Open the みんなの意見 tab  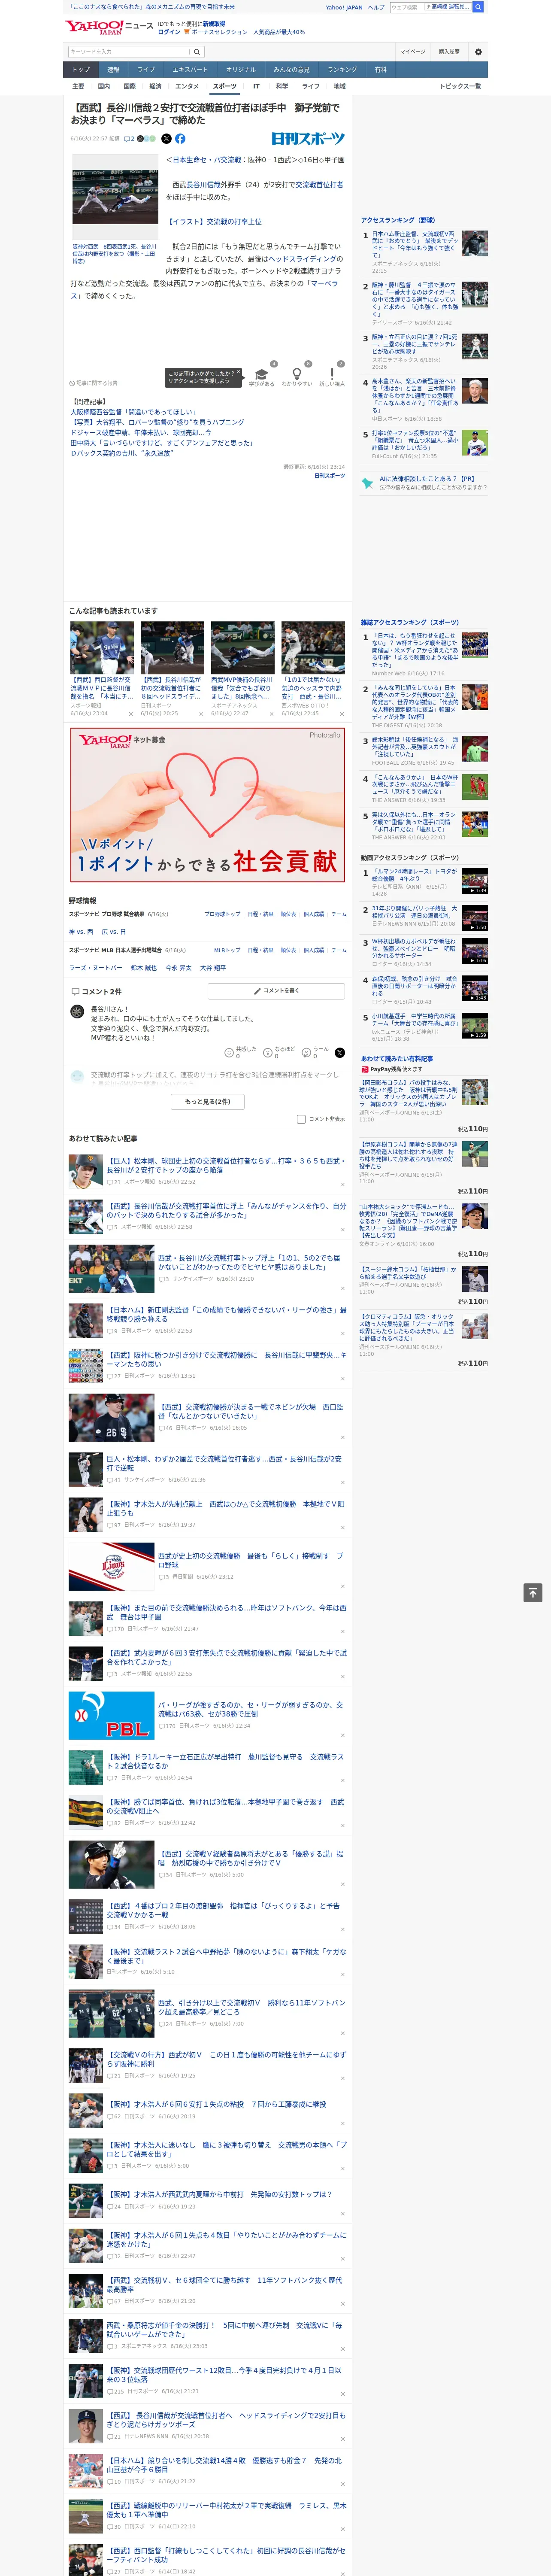pos(291,69)
